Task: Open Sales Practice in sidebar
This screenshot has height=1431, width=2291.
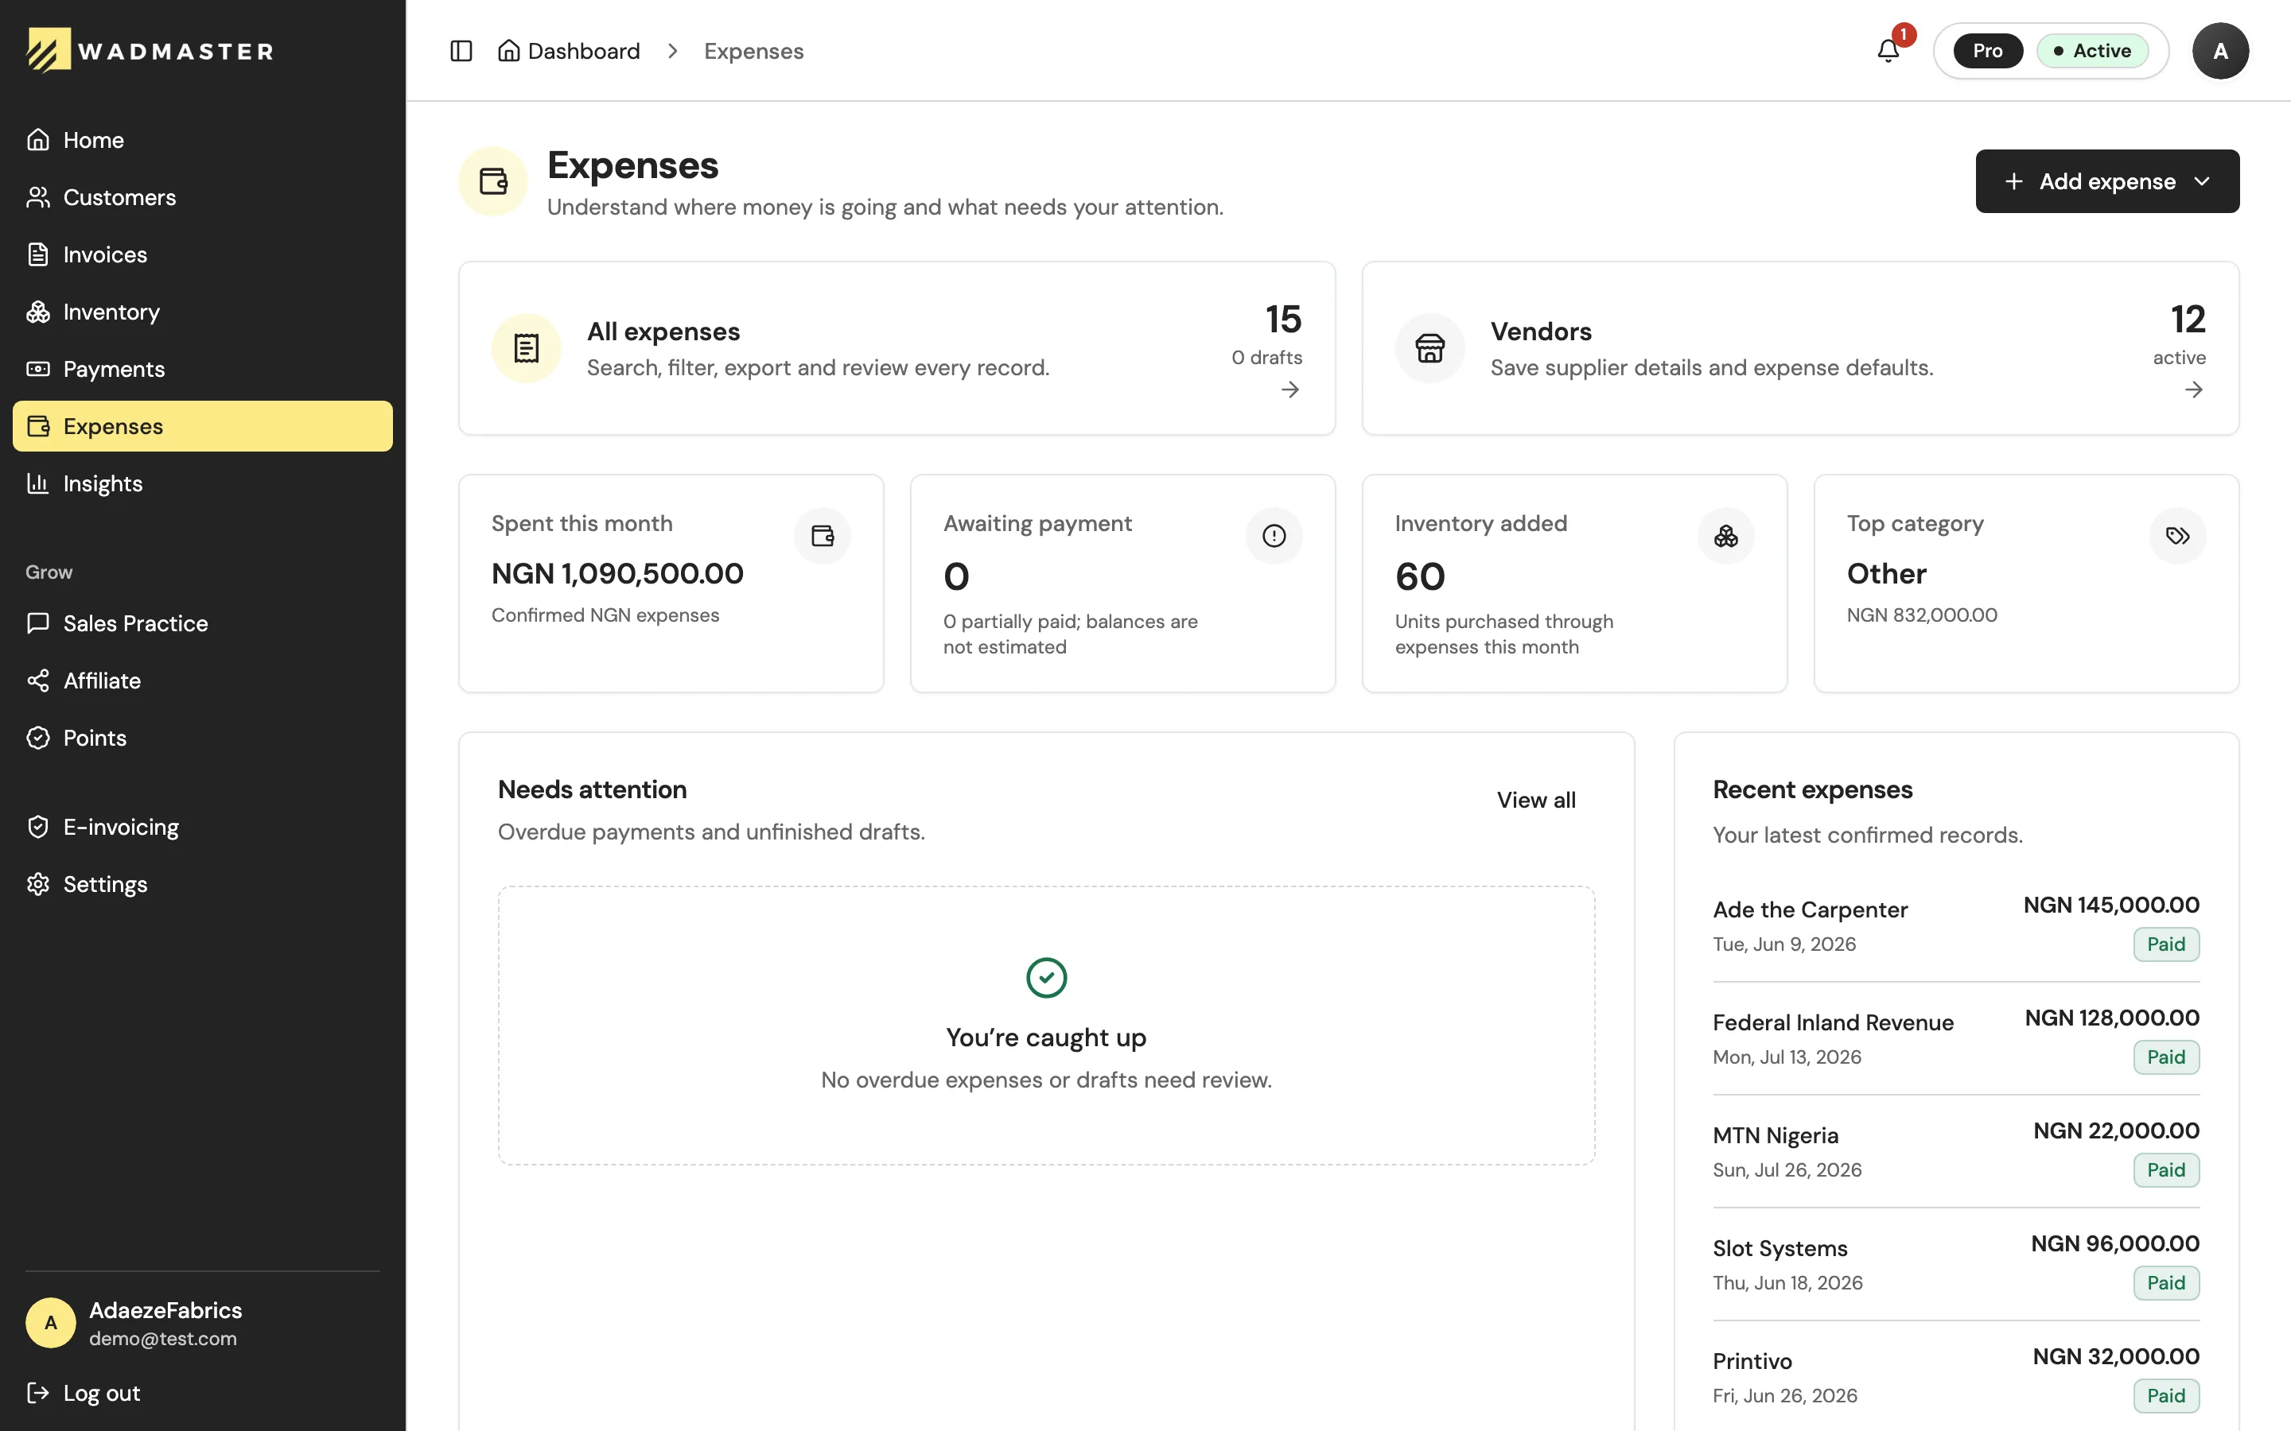Action: [x=203, y=622]
